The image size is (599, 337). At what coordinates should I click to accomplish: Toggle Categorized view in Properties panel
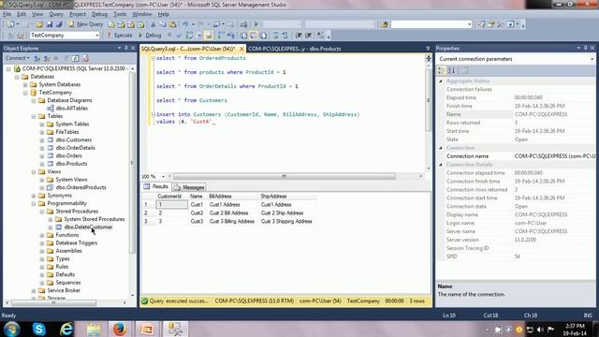click(x=441, y=70)
